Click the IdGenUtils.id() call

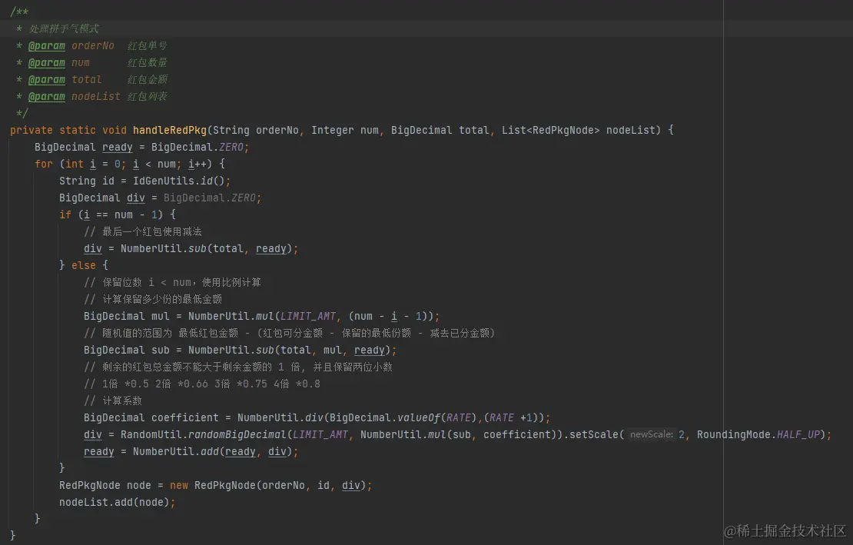[180, 181]
